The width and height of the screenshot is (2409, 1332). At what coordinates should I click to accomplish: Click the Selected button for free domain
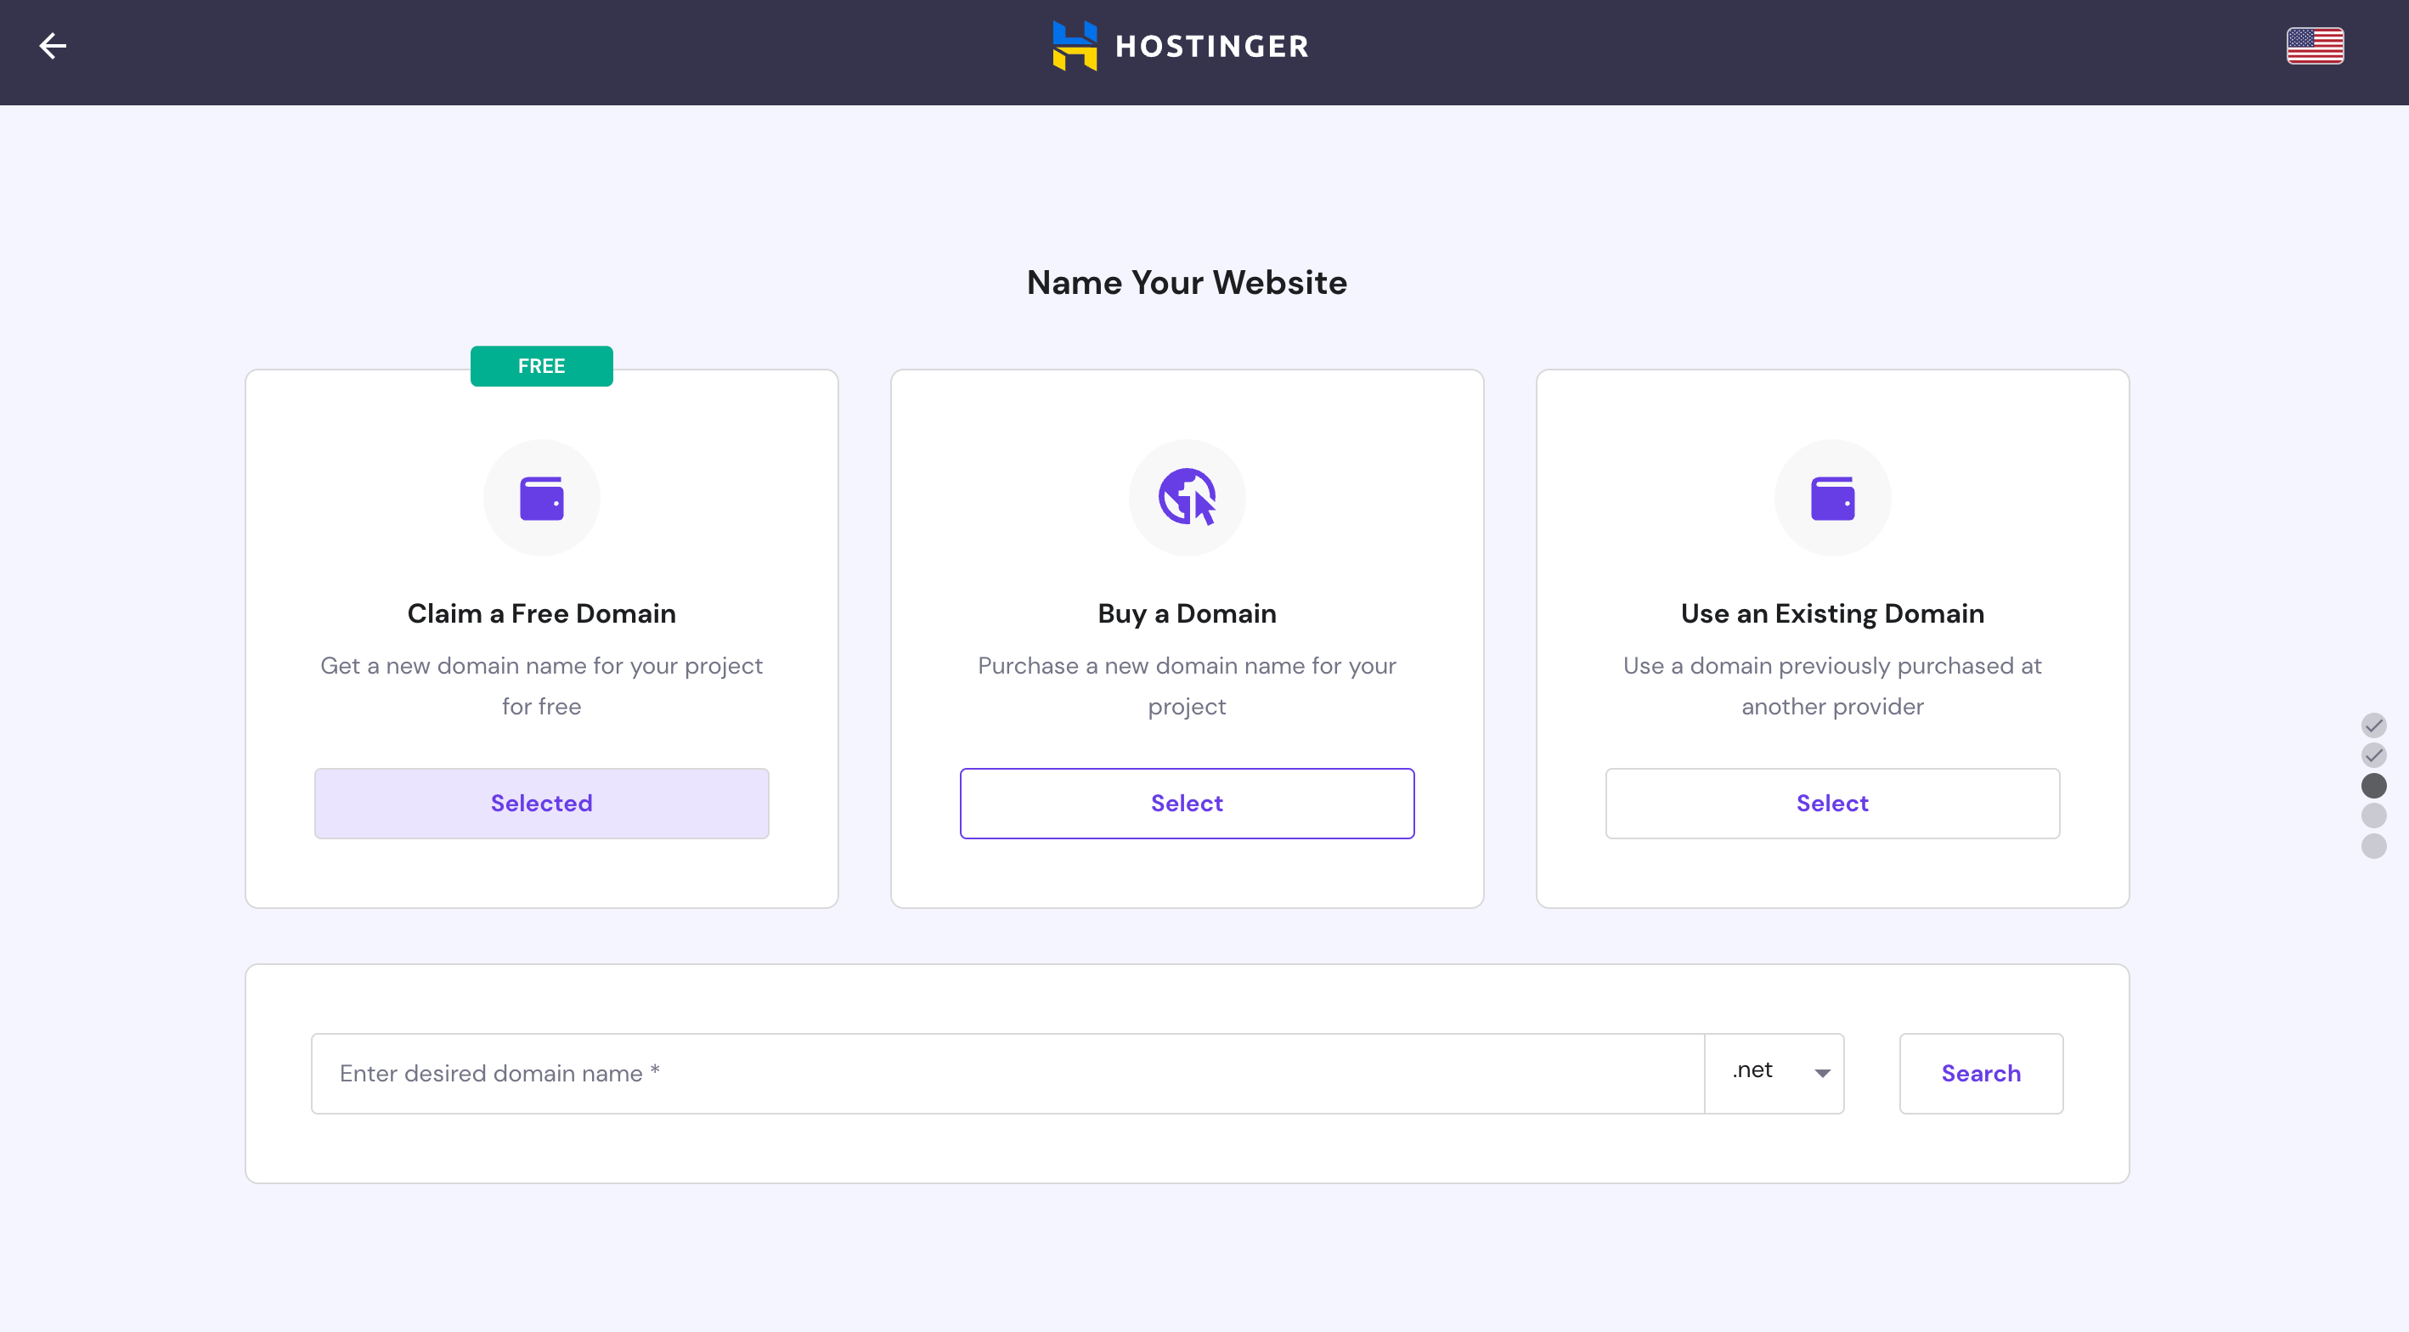coord(541,804)
